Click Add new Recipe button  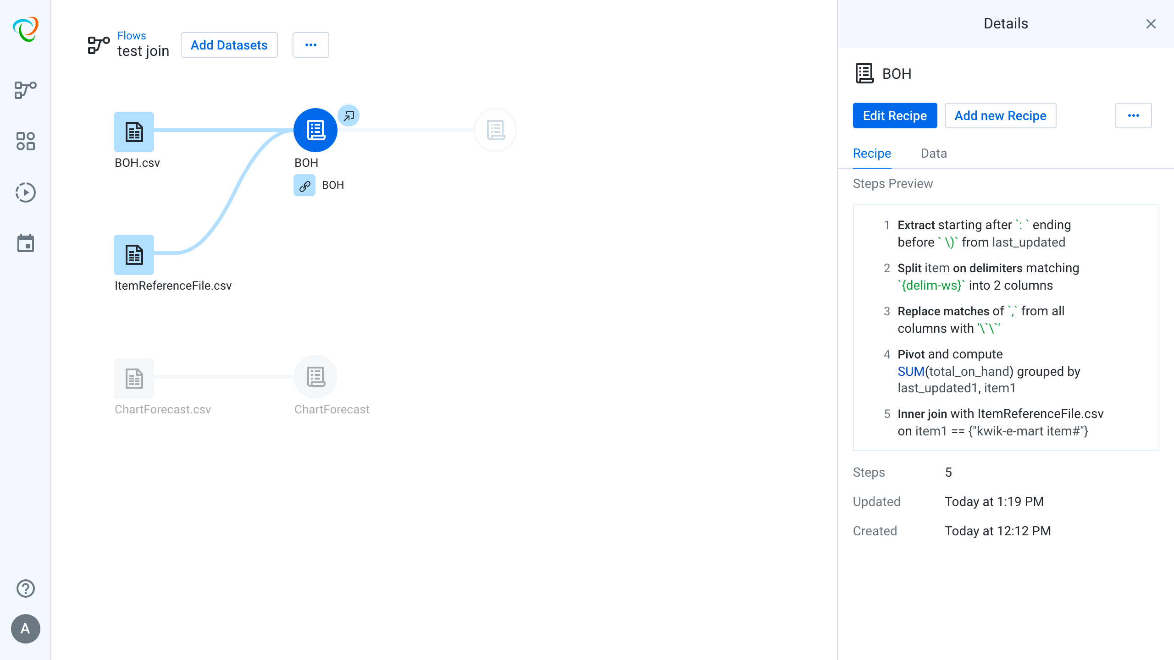pyautogui.click(x=1000, y=115)
